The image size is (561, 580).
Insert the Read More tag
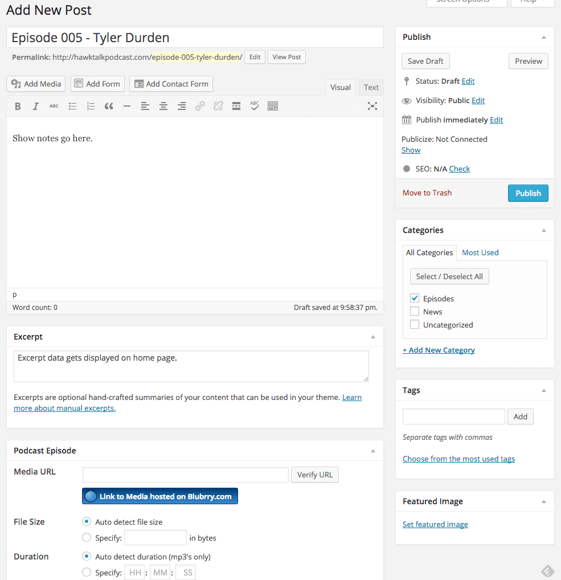point(236,107)
